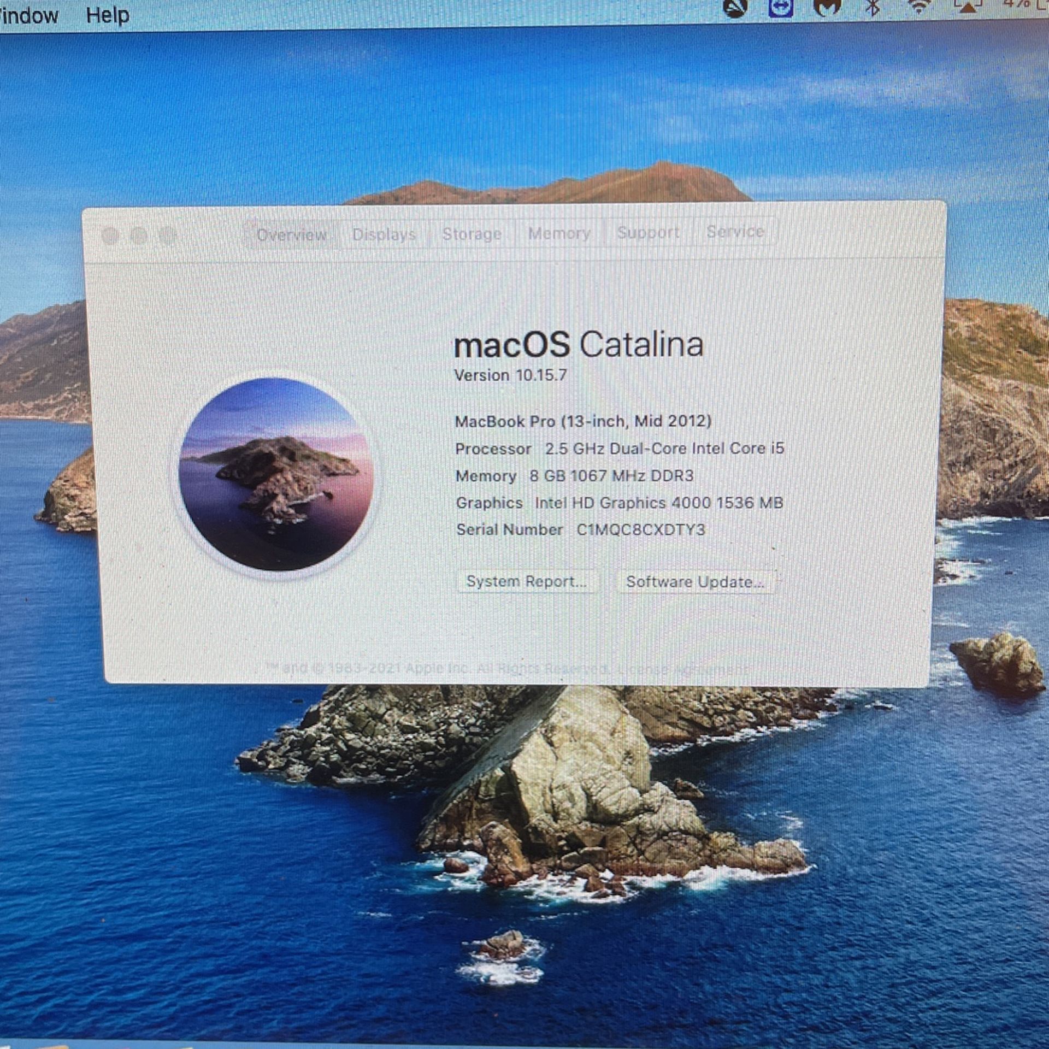Click the Wi-Fi menu bar icon
This screenshot has height=1049, width=1049.
919,6
